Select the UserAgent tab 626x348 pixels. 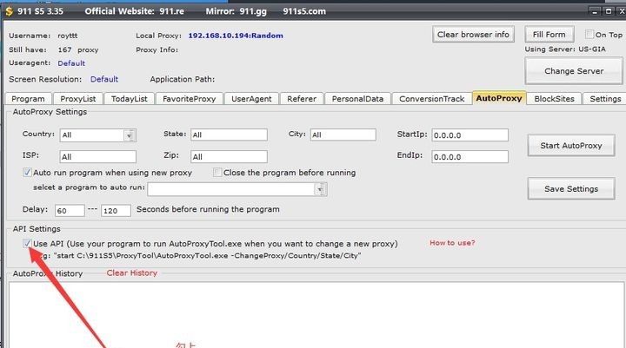click(251, 98)
